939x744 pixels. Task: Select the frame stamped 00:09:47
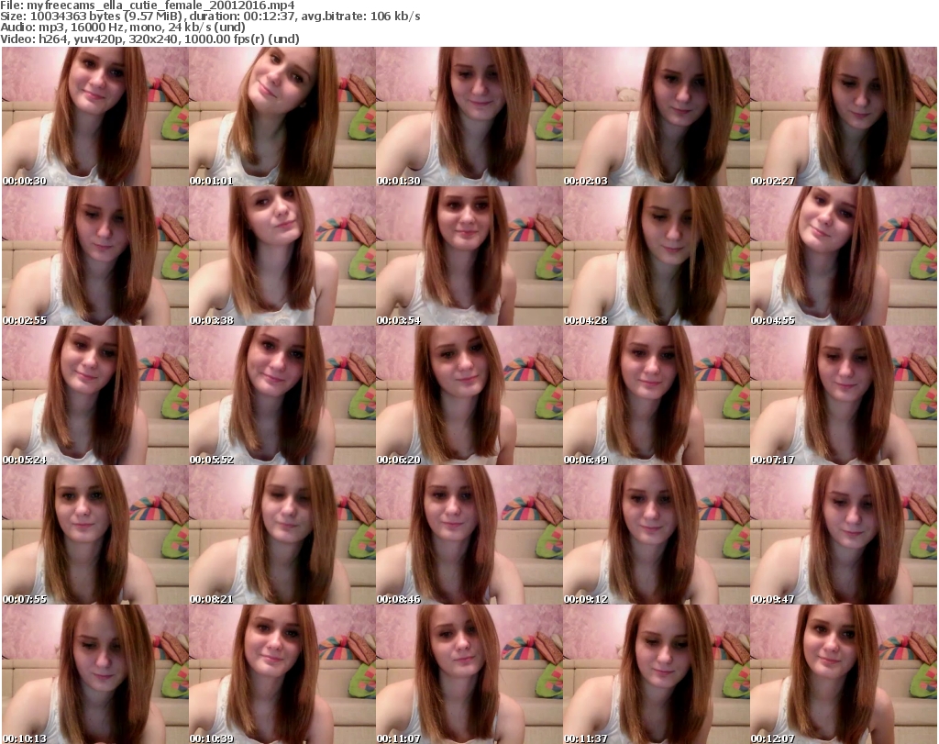click(x=844, y=534)
